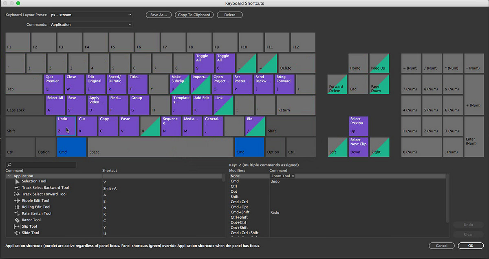Click the K key labeled Add Edit

pos(203,105)
